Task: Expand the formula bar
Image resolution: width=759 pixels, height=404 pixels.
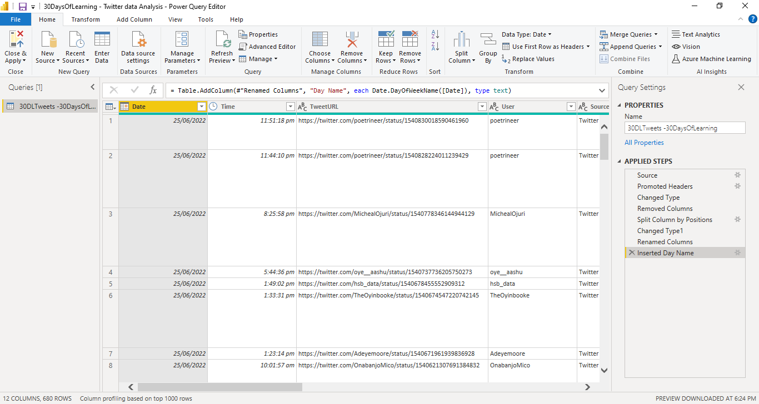Action: coord(601,90)
